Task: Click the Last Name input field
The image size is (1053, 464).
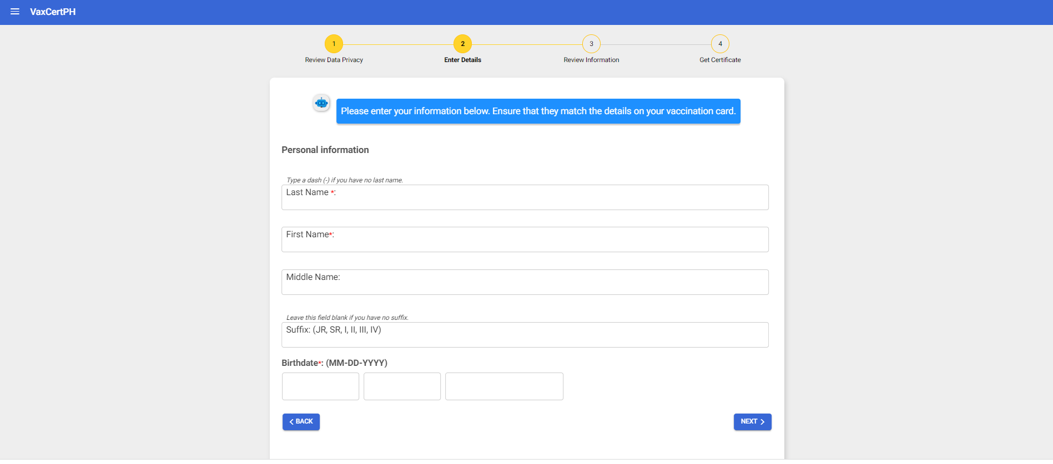Action: [x=525, y=197]
